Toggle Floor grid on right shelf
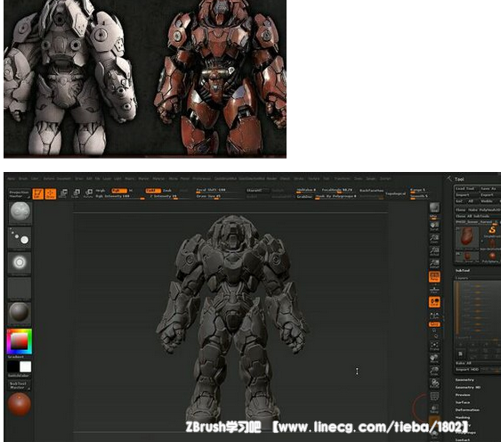 click(434, 290)
